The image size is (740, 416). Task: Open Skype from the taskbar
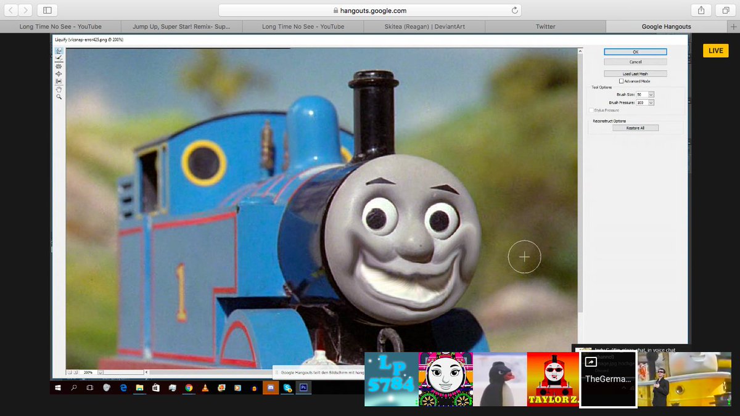tap(287, 388)
